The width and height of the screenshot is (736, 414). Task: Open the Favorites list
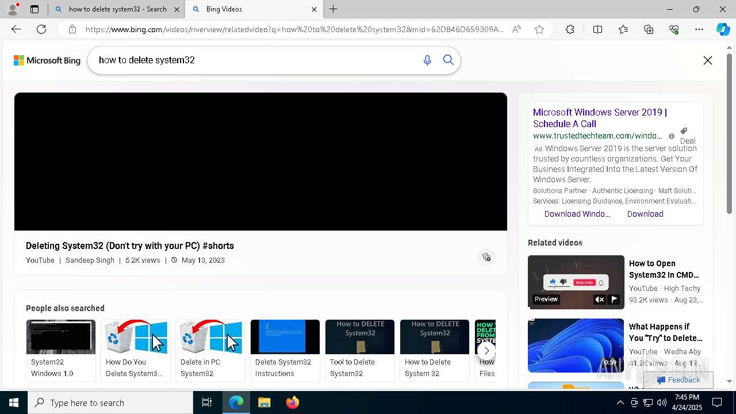(x=623, y=29)
